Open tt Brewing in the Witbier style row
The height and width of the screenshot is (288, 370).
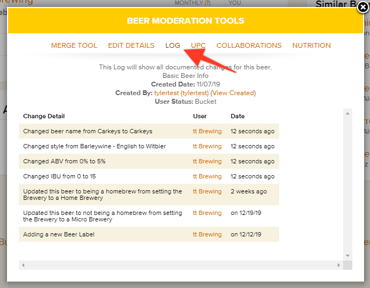pos(207,146)
